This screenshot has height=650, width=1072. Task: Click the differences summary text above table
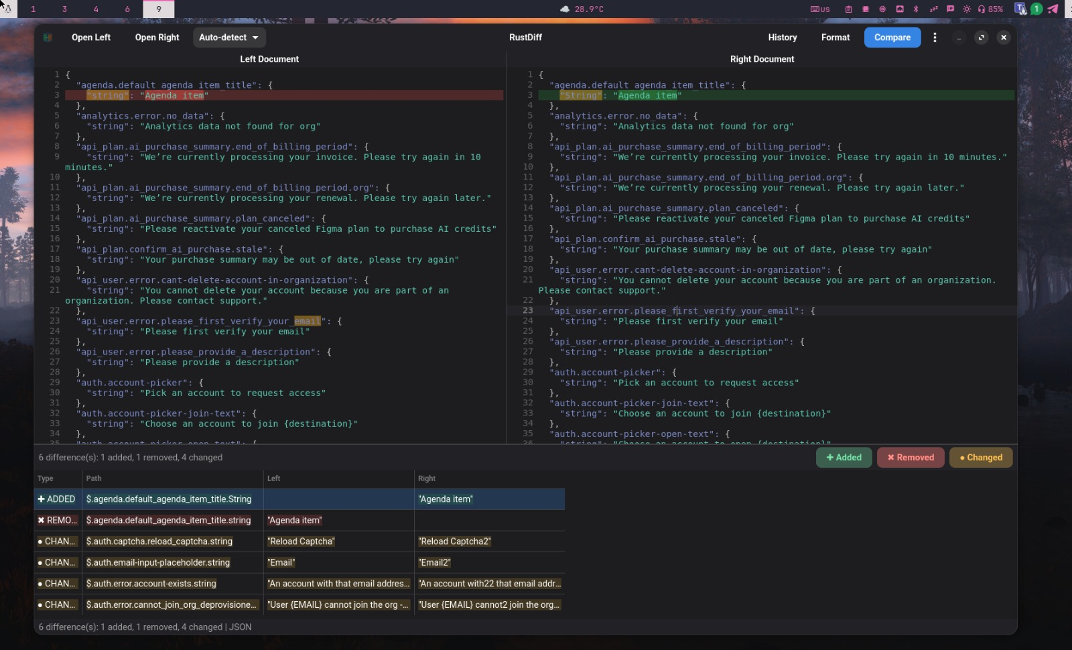point(131,458)
